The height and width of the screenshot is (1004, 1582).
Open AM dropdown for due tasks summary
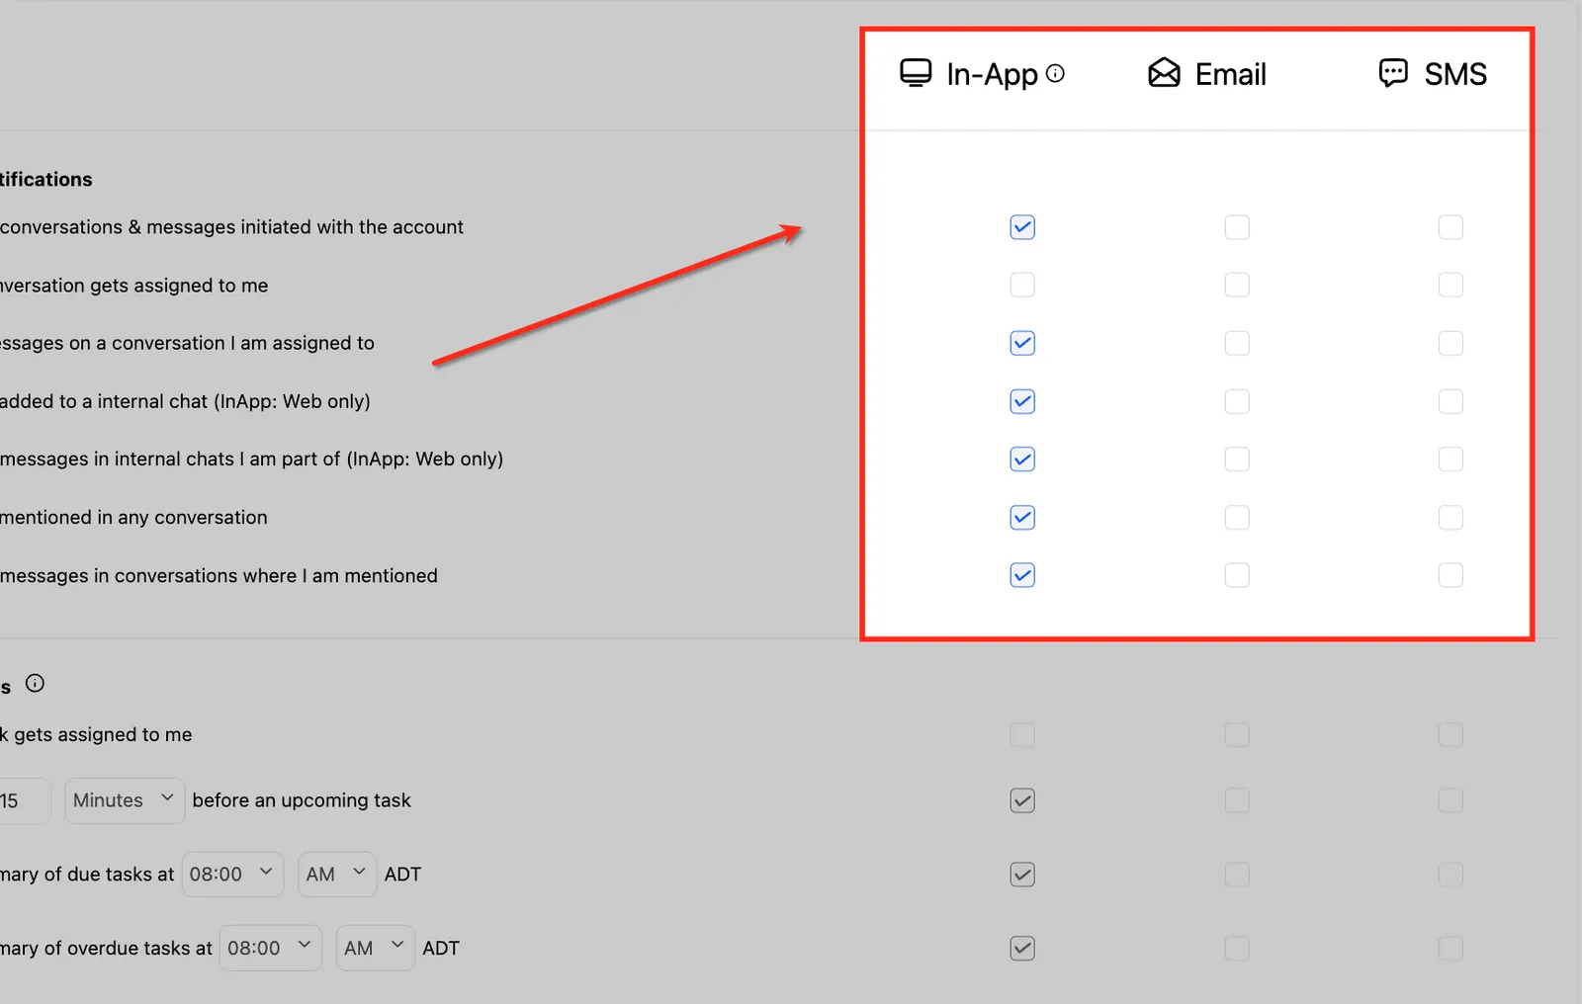337,875
